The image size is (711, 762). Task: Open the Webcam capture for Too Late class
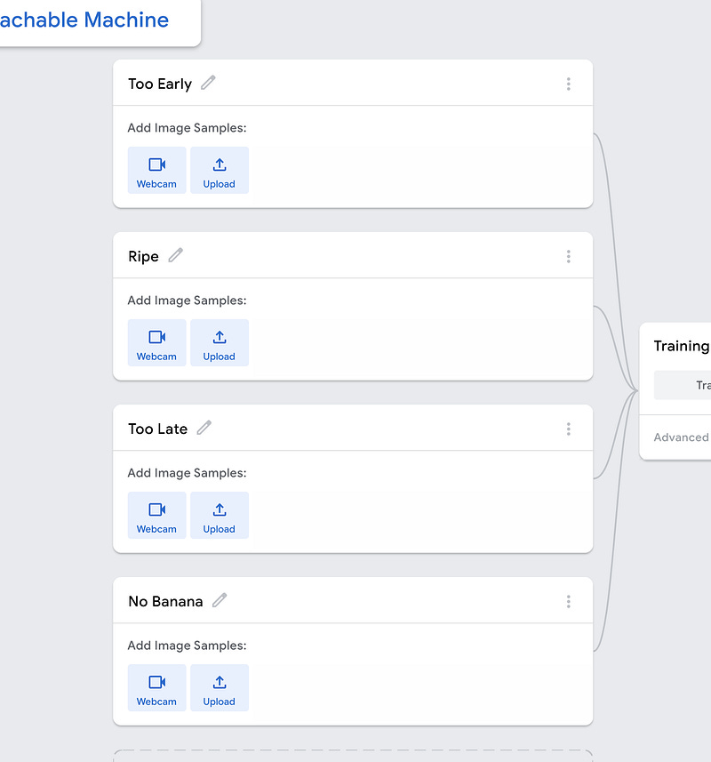(156, 515)
